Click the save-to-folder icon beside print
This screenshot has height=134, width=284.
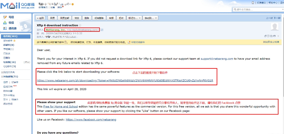271,36
